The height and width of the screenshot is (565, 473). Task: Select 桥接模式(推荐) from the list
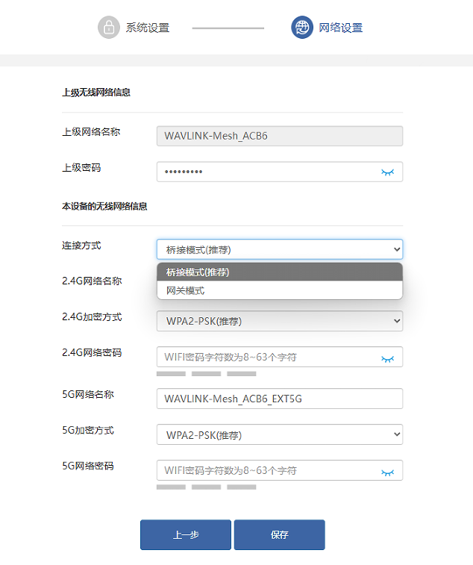(x=279, y=272)
